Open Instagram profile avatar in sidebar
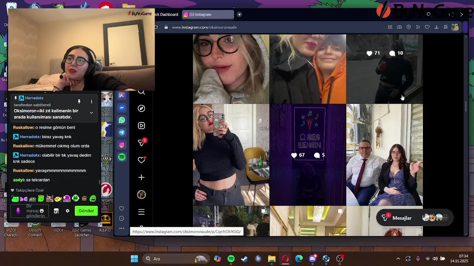Screen dimensions: 474x266 pos(141,195)
